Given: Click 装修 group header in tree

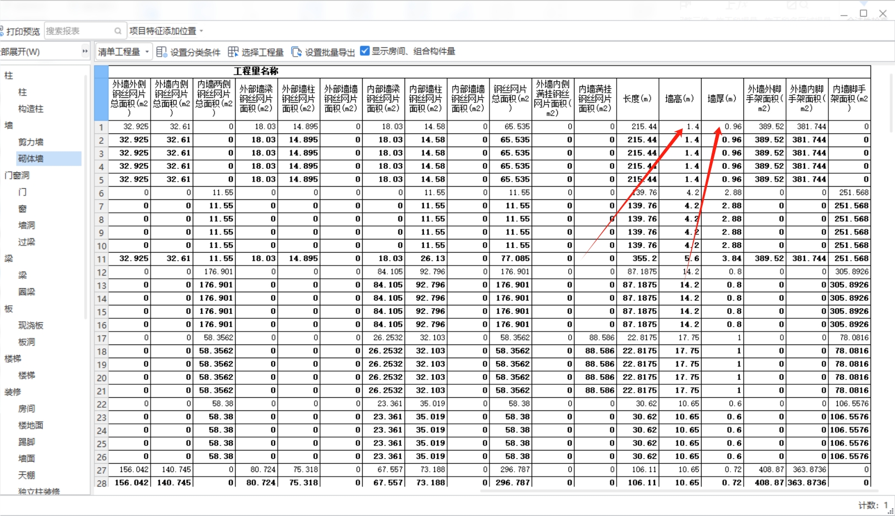Looking at the screenshot, I should click(13, 392).
